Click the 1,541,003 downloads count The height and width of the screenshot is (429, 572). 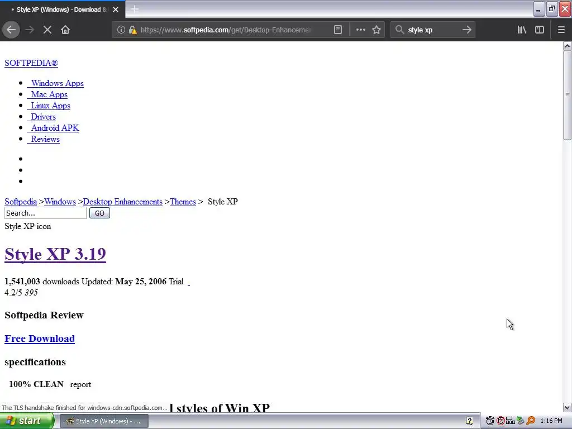pyautogui.click(x=22, y=282)
